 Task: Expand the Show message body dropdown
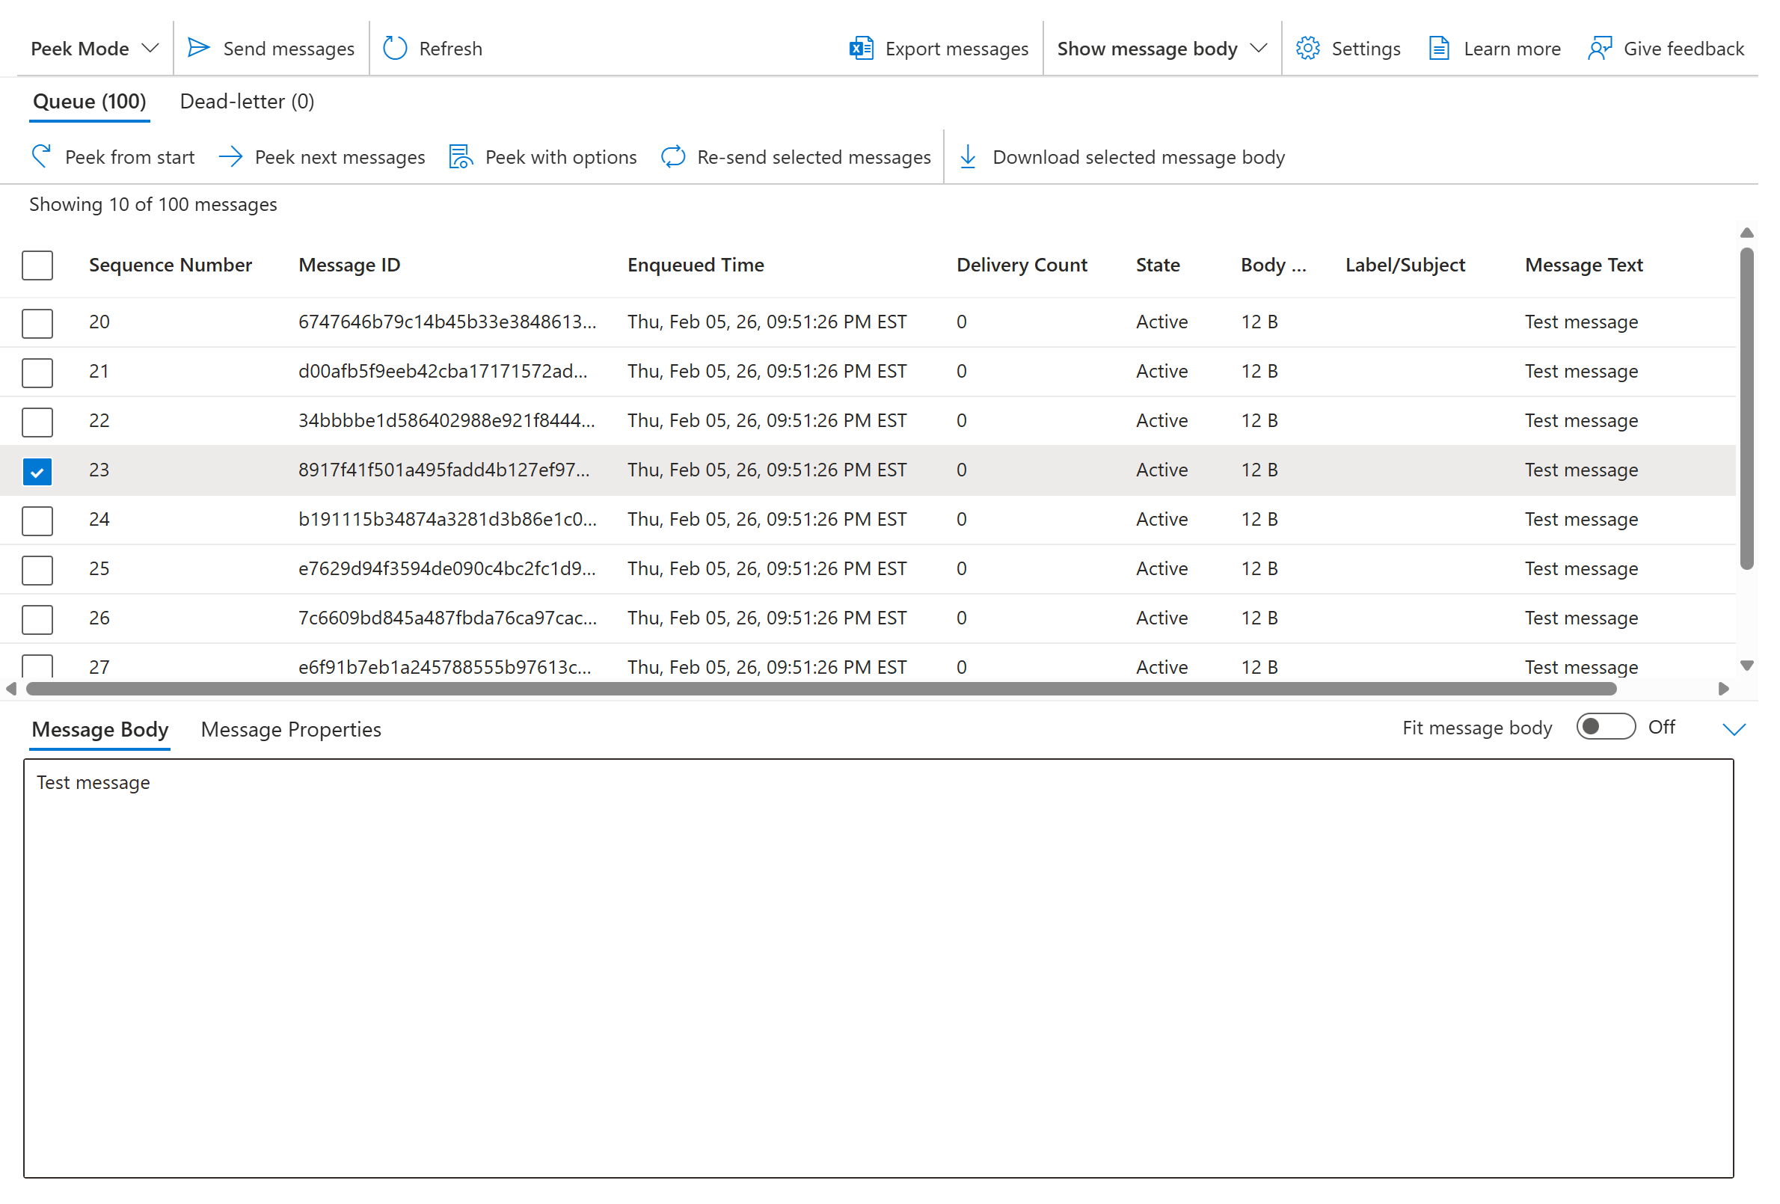1161,49
